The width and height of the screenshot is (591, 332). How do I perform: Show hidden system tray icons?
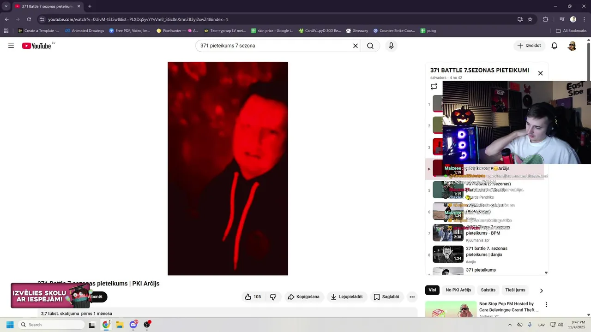coord(510,325)
